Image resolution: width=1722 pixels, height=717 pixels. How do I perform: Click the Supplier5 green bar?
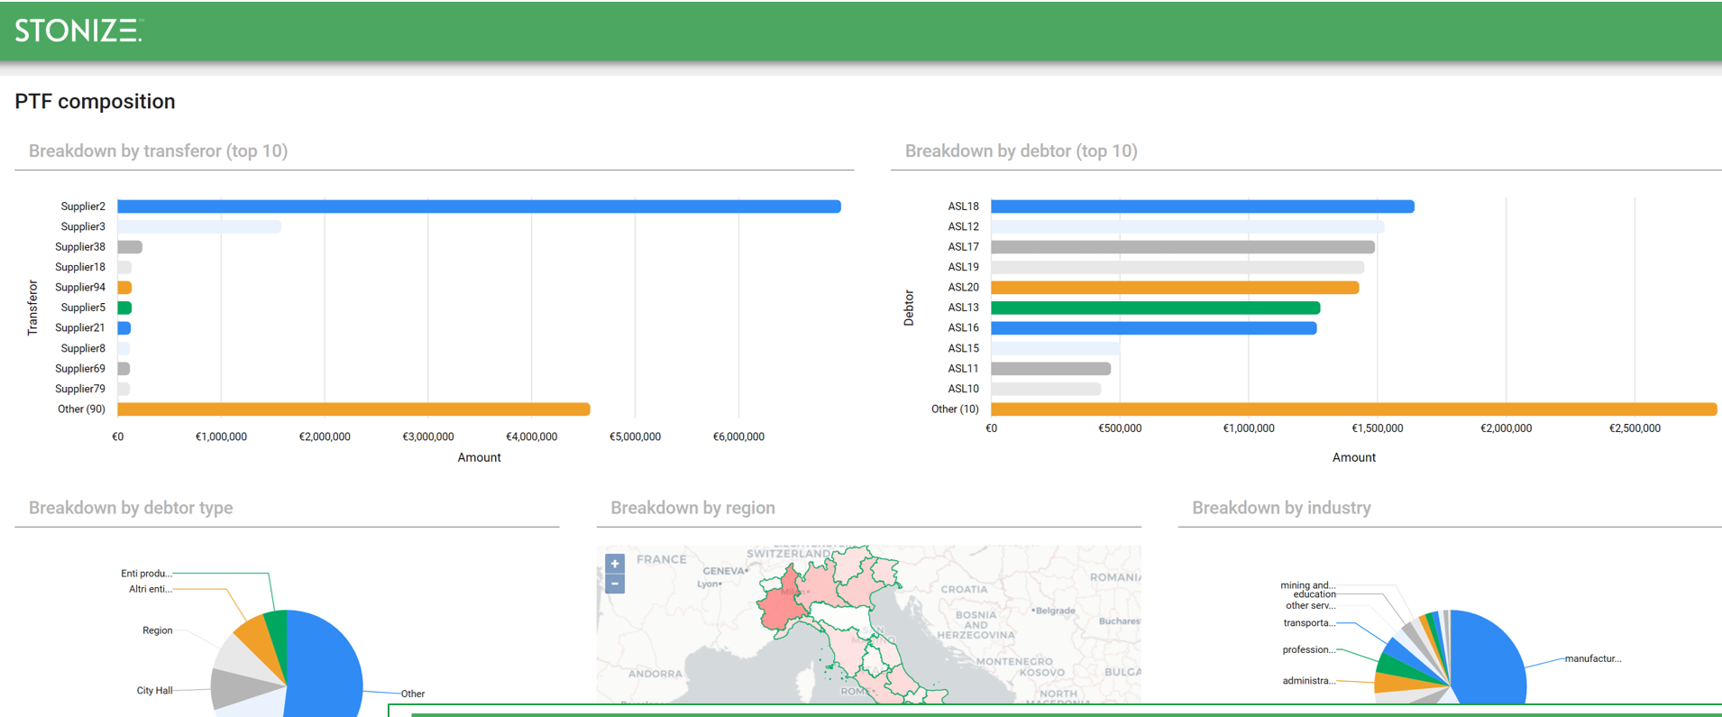click(124, 308)
